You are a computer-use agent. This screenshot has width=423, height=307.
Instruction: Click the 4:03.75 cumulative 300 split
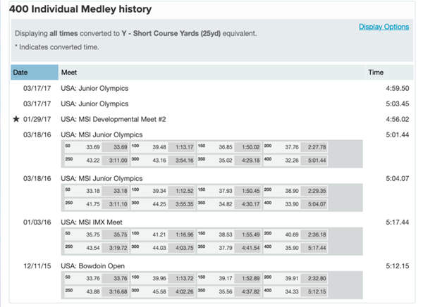coord(182,248)
